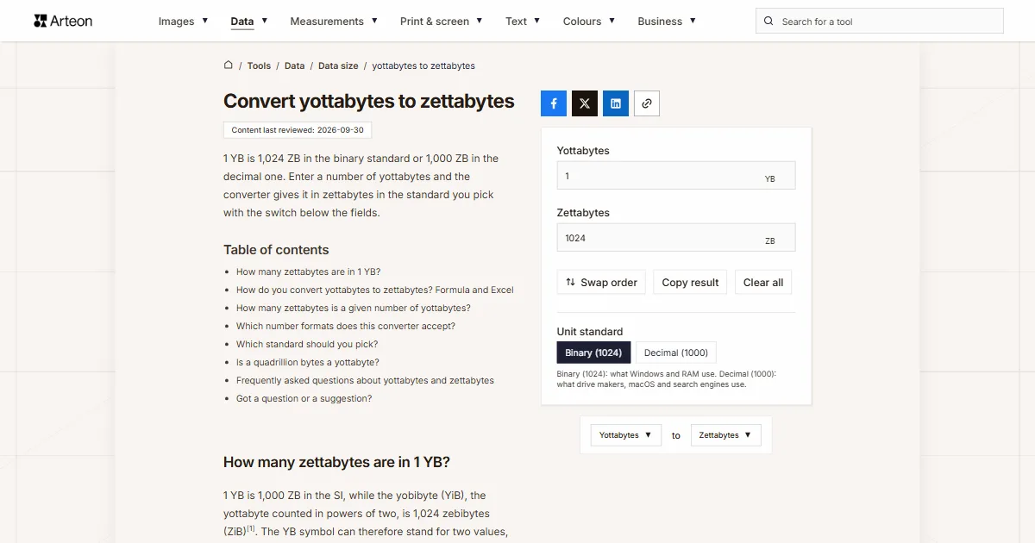Jump to Formula and Excel section
Screen dimensions: 1035x543
click(375, 290)
